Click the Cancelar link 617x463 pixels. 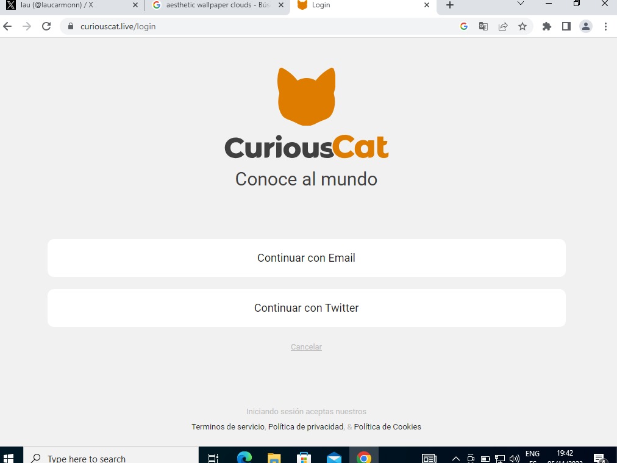point(306,347)
